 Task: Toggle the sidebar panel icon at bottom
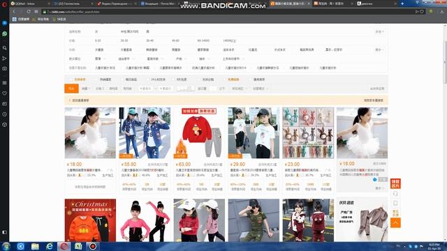pos(5,232)
